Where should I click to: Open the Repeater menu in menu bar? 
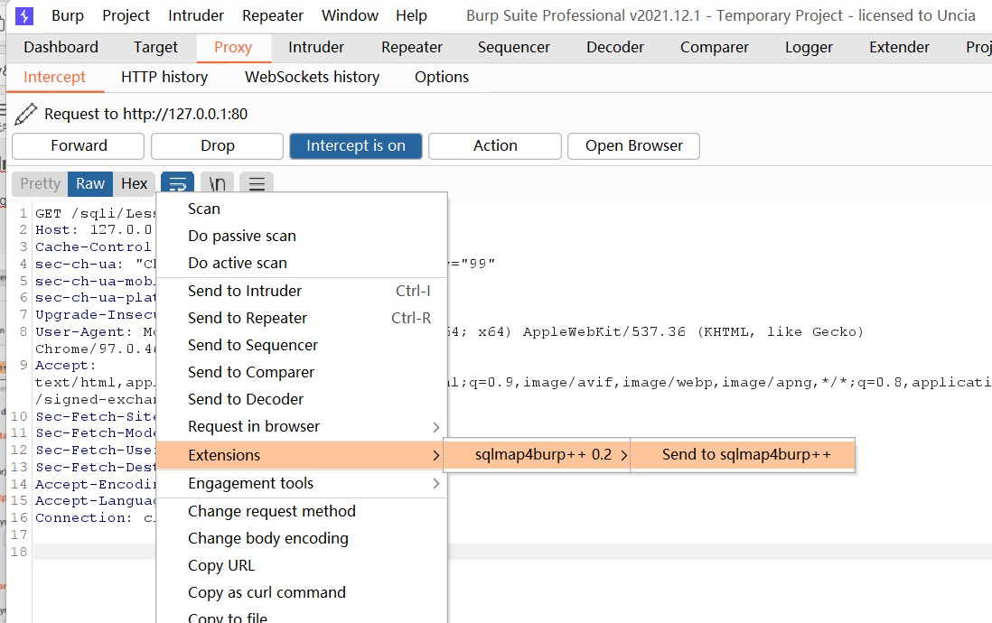273,16
